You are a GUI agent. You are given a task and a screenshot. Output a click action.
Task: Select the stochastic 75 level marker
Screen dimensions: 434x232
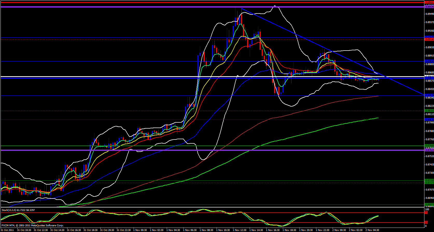click(x=426, y=213)
